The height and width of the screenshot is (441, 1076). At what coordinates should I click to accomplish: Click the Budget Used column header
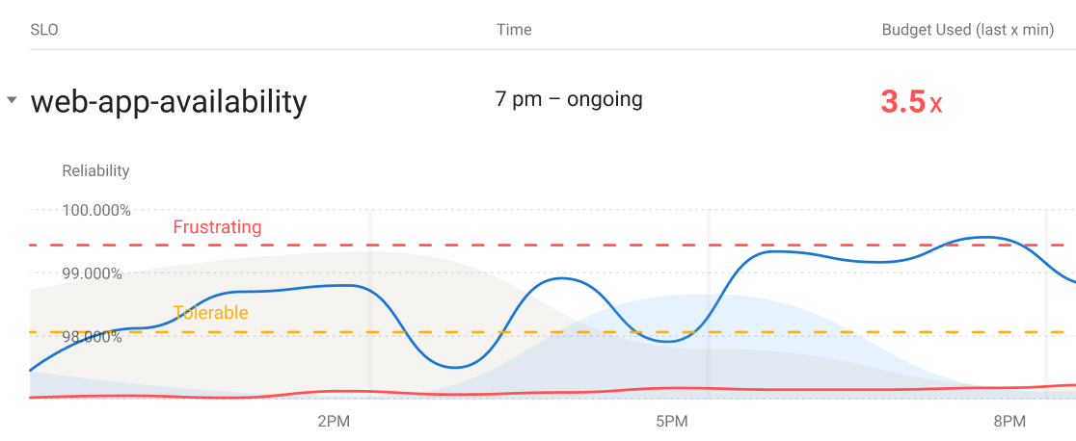pos(968,30)
